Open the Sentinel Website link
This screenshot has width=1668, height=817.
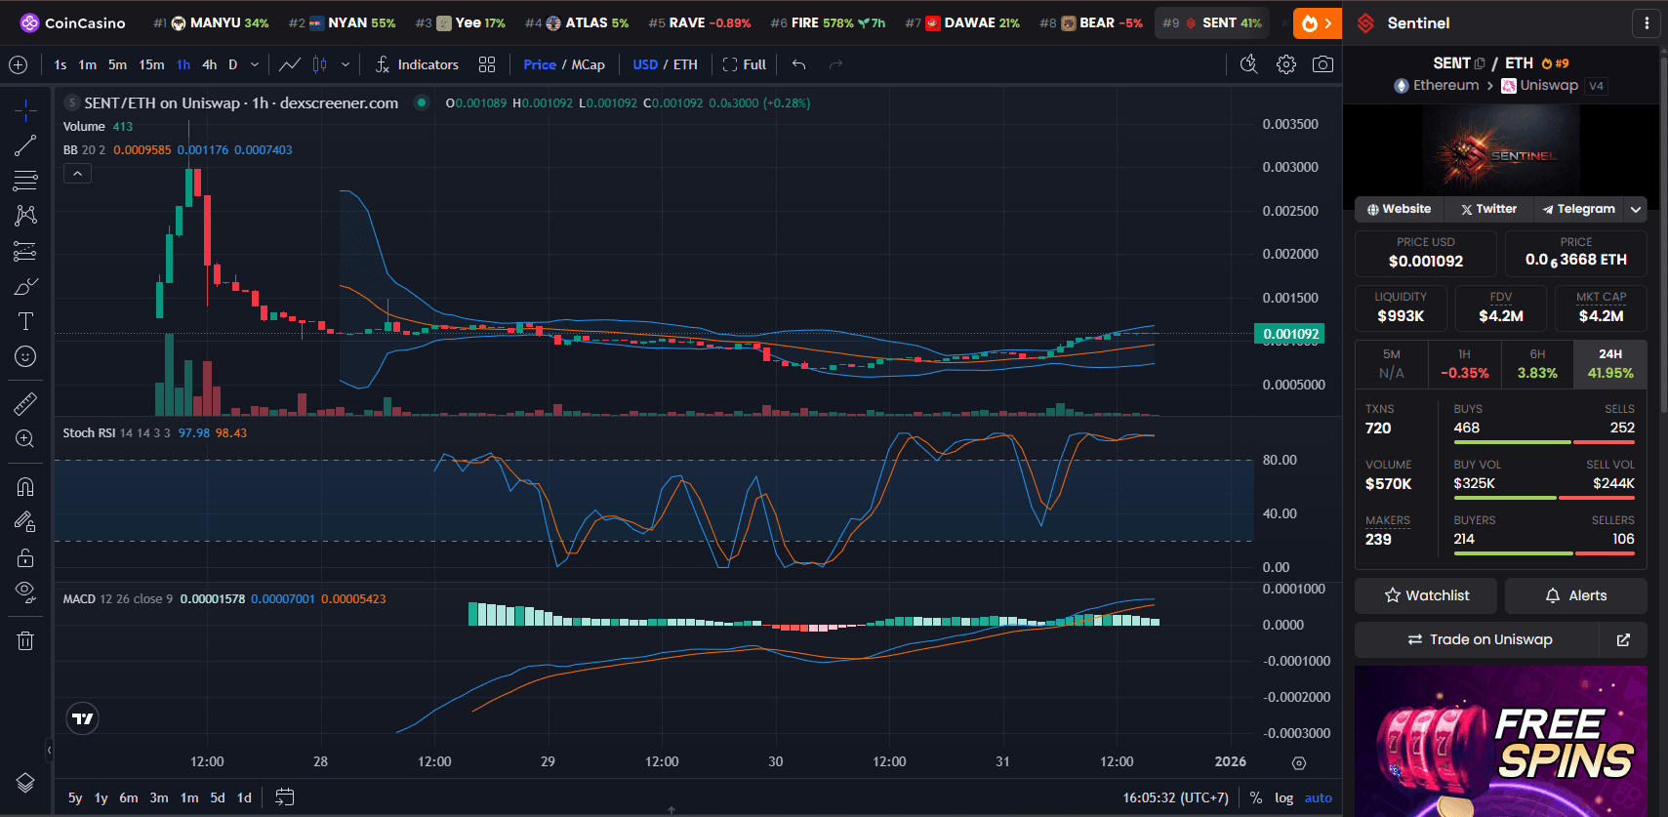1399,209
